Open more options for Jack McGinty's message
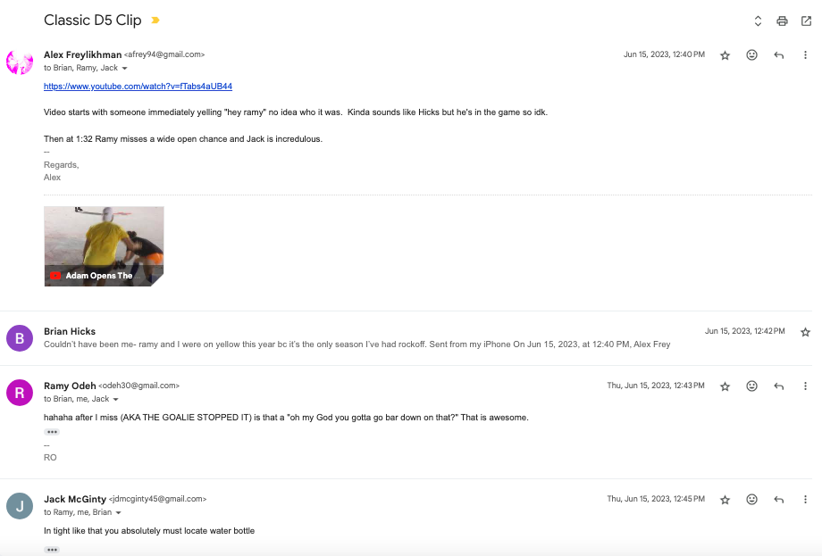This screenshot has width=822, height=556. point(805,500)
